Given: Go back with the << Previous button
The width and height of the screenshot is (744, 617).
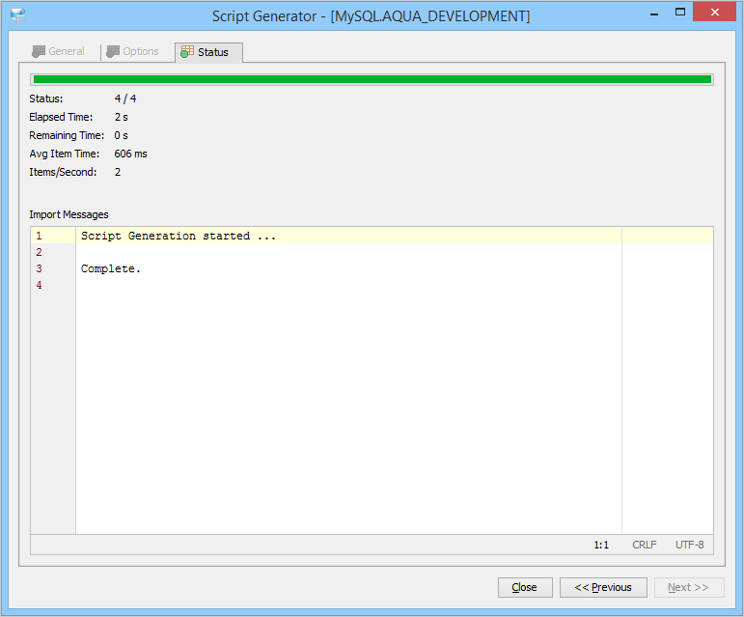Looking at the screenshot, I should (603, 588).
